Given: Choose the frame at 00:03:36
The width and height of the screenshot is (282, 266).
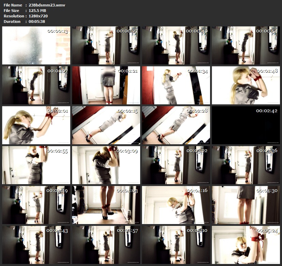Looking at the screenshot, I should (246, 165).
